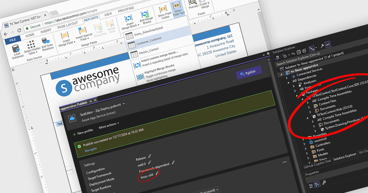Select the REPORTS ribbon tab
The width and height of the screenshot is (368, 193).
point(91,19)
